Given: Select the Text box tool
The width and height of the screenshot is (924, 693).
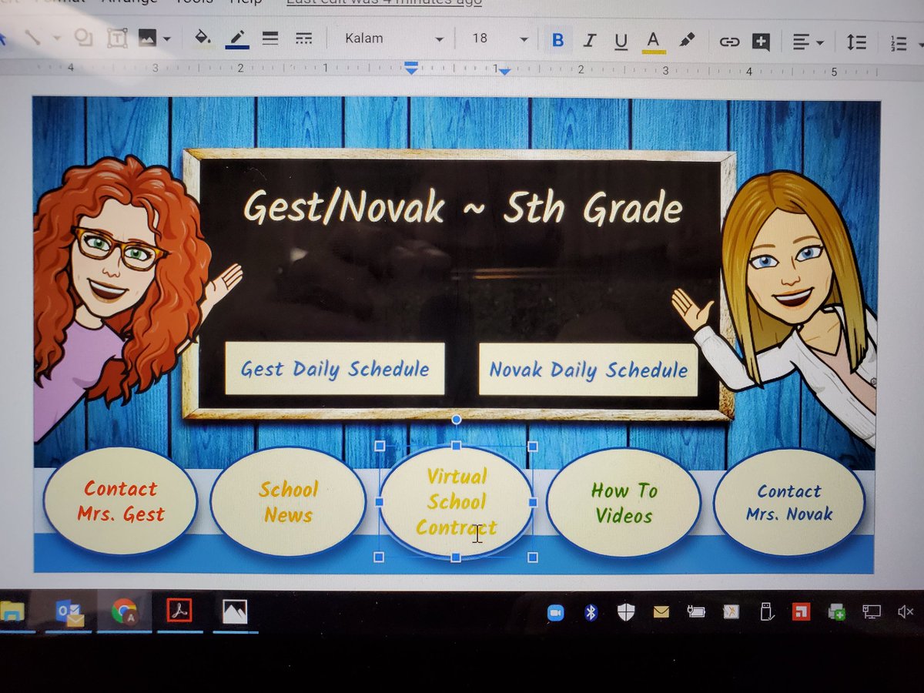Looking at the screenshot, I should [117, 38].
